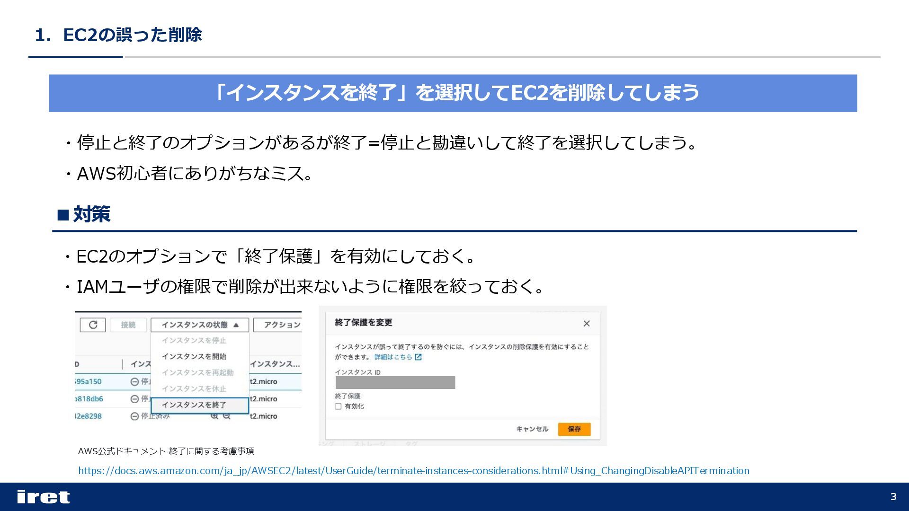Click the iret logo in footer
Viewport: 909px width, 511px height.
43,497
